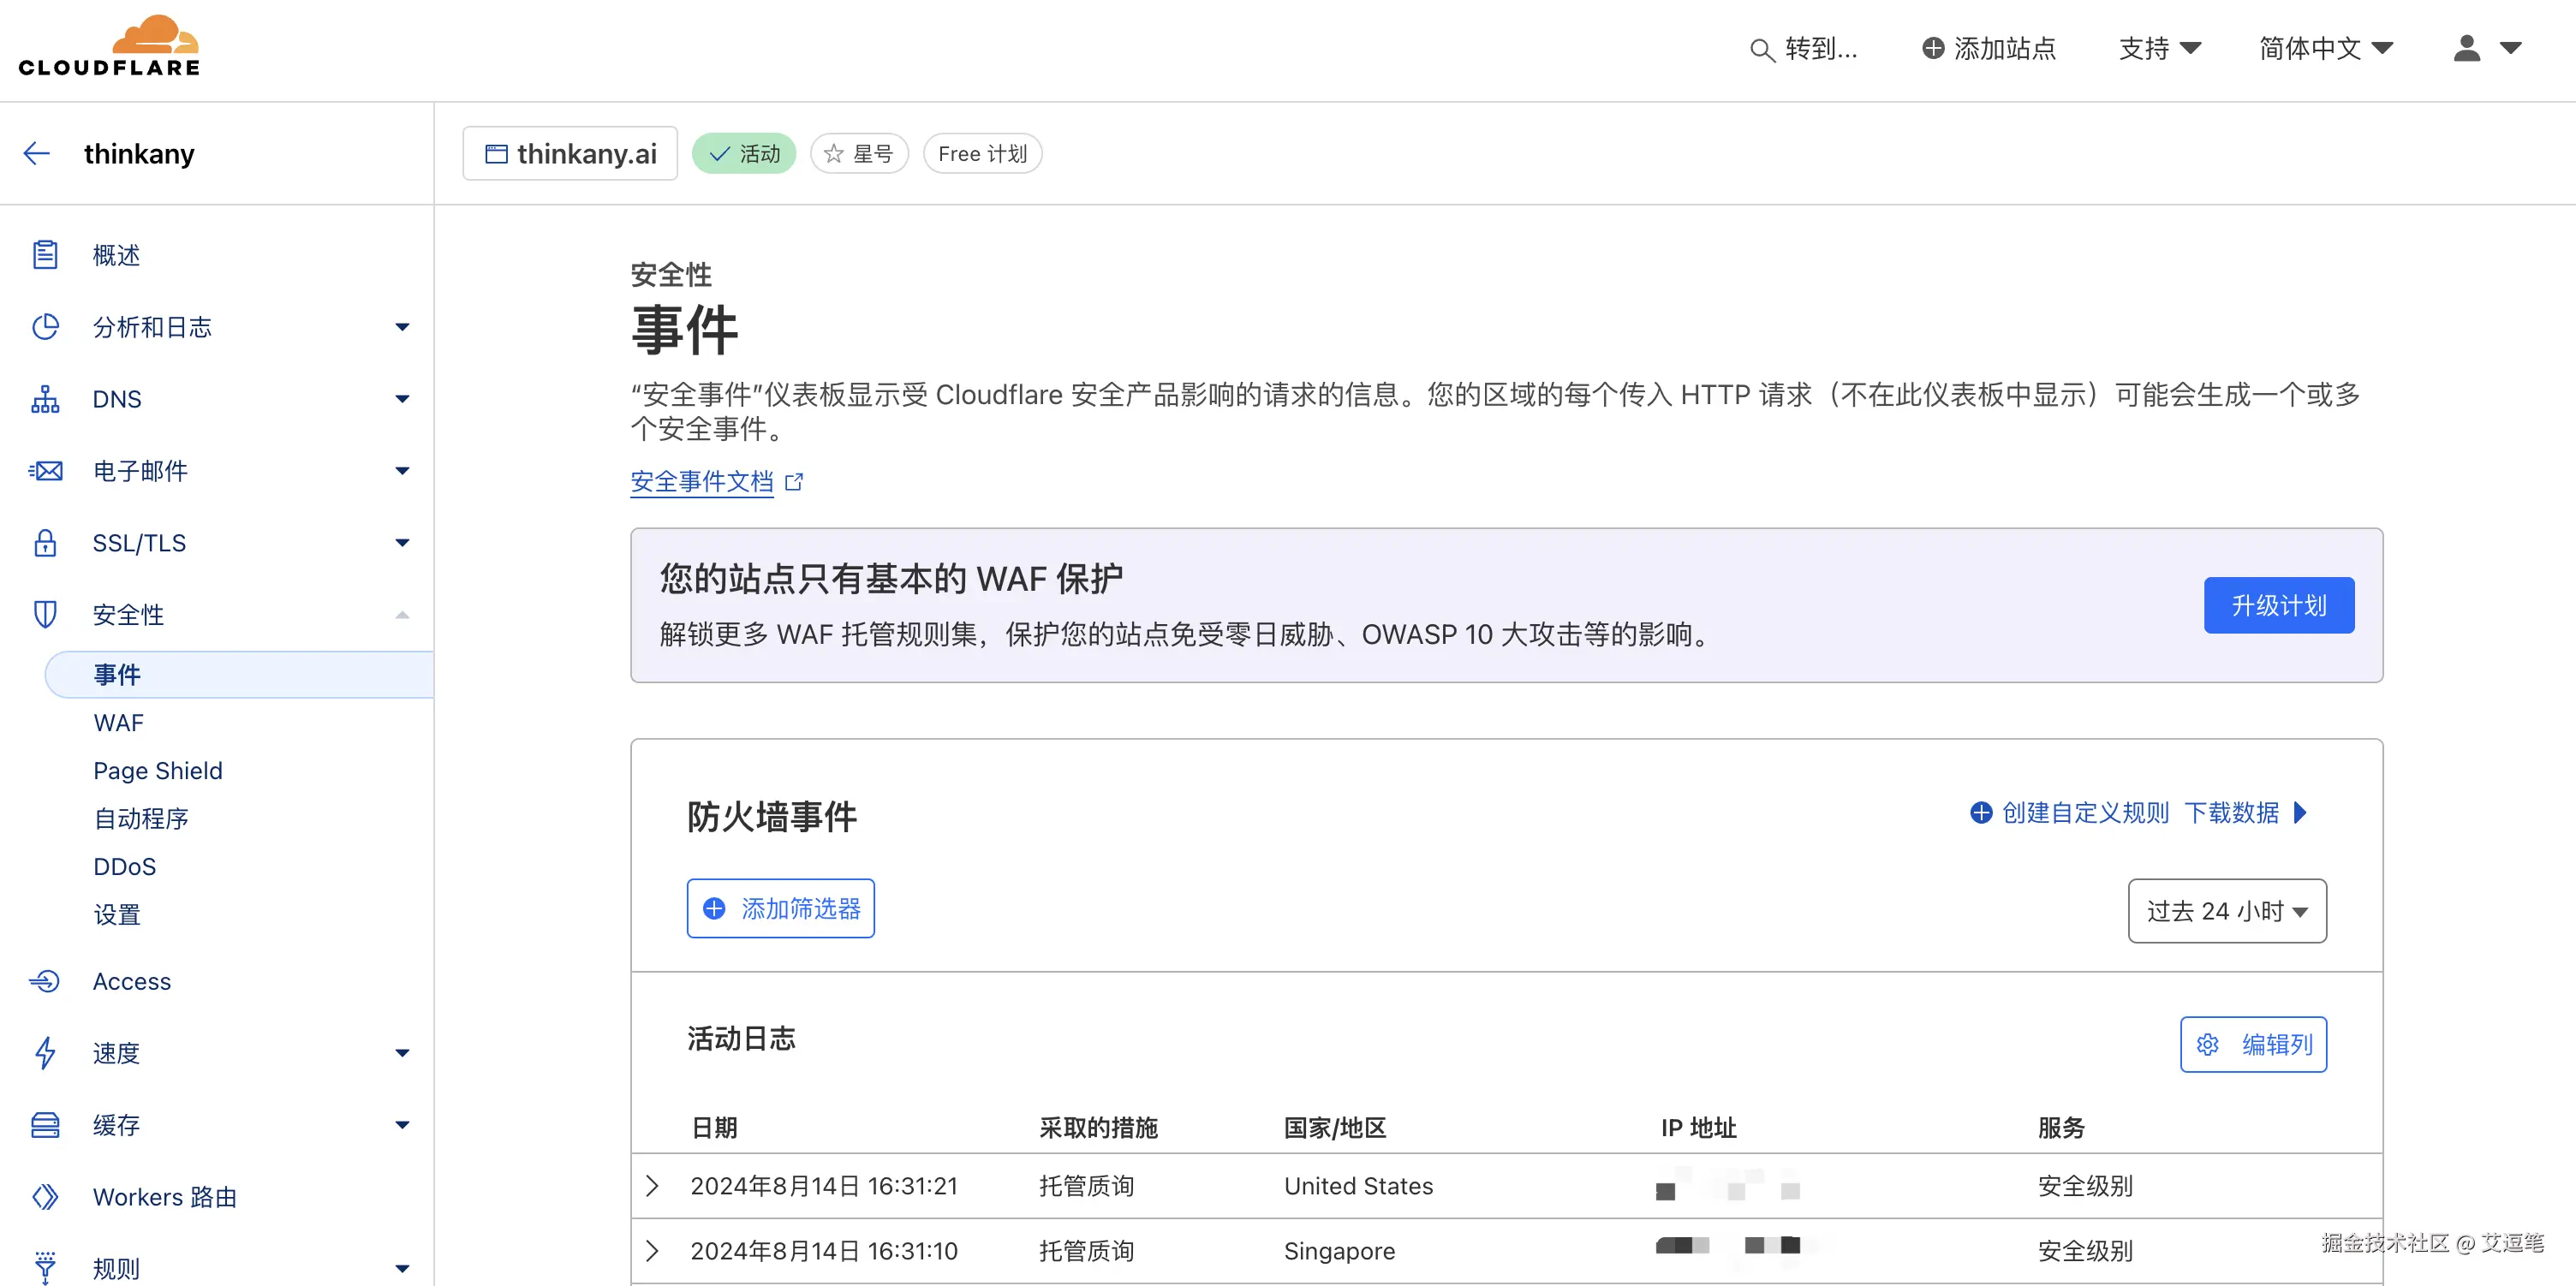Expand the 16:31:21 event row

point(652,1186)
